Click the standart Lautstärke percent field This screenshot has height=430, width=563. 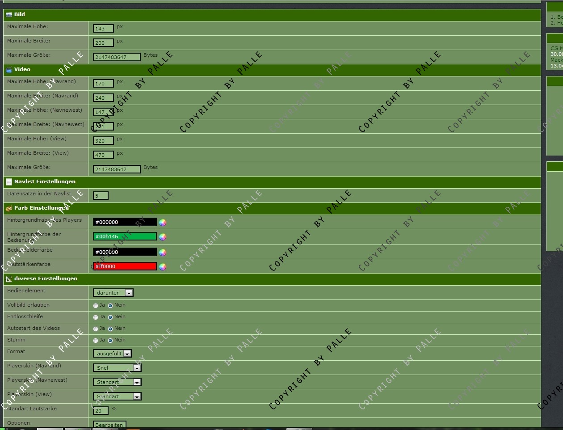click(x=101, y=411)
